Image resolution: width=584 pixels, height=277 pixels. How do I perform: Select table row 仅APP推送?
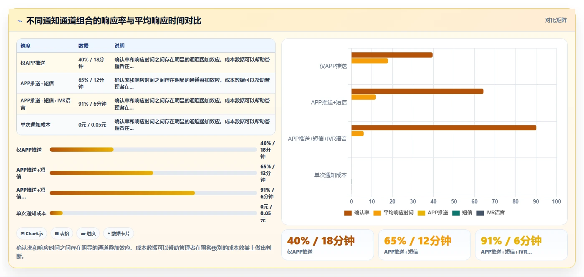coord(146,63)
